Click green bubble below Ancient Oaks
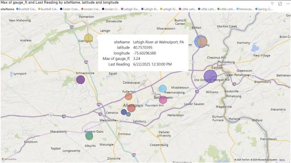Screen dimensions: 291x163 pyautogui.click(x=89, y=137)
